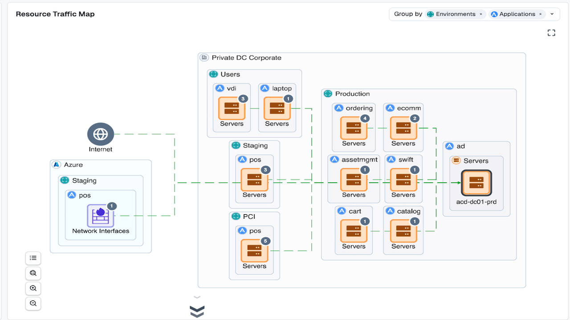Click the Users group title

click(x=230, y=74)
